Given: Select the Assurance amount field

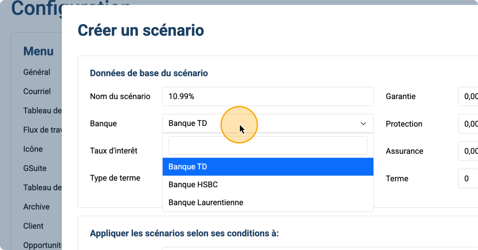Looking at the screenshot, I should point(468,151).
